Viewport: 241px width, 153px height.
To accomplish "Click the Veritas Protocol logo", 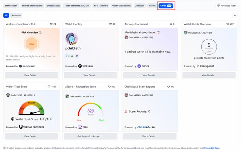I will point(32,127).
